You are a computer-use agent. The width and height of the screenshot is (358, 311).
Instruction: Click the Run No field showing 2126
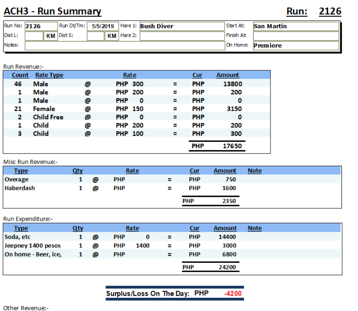pos(40,26)
